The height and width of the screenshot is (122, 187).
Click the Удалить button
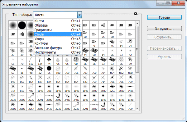click(x=164, y=57)
